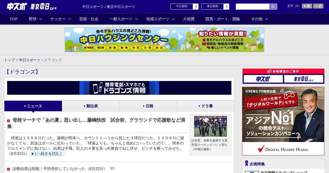Open 一般スポーツ navigation menu

121,19
